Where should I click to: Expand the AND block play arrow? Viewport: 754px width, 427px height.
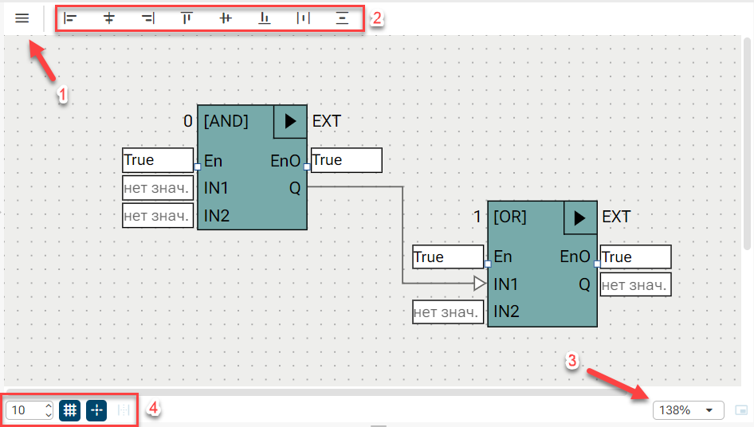click(290, 121)
